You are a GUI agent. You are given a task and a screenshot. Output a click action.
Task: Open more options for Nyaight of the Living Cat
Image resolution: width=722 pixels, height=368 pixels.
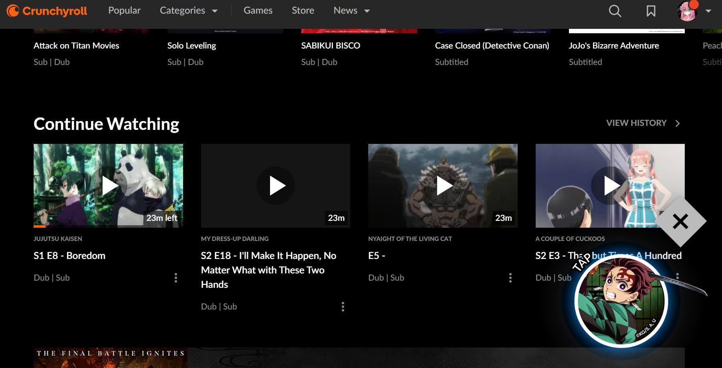510,278
